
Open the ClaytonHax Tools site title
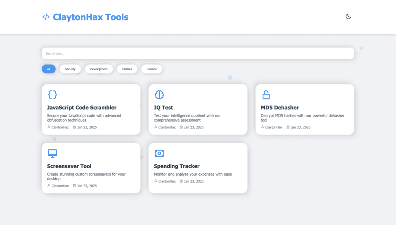click(x=90, y=17)
